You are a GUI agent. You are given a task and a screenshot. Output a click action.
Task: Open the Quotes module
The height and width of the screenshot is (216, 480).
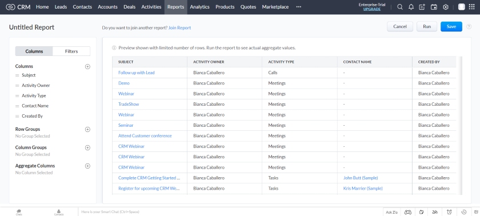pos(248,7)
